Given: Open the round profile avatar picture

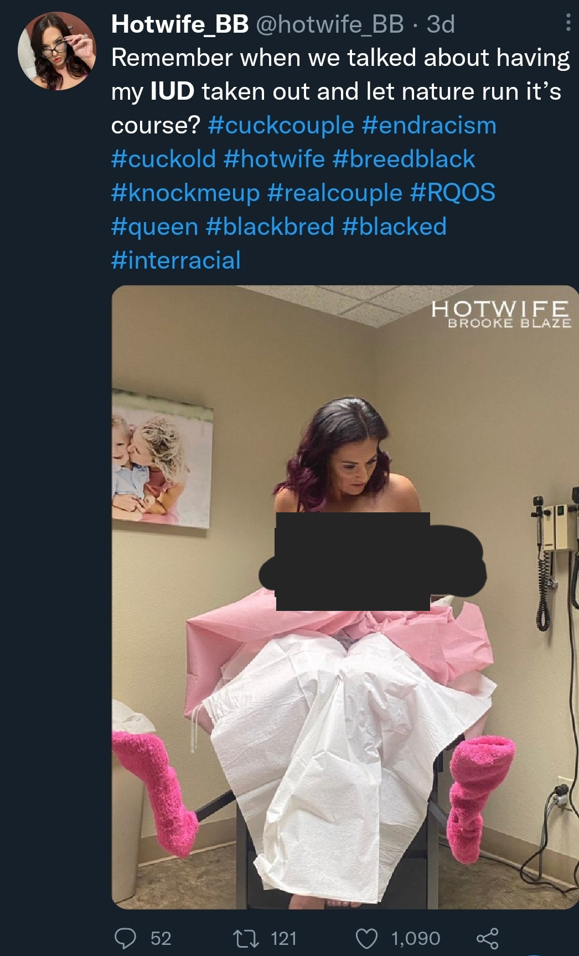Looking at the screenshot, I should 57,52.
